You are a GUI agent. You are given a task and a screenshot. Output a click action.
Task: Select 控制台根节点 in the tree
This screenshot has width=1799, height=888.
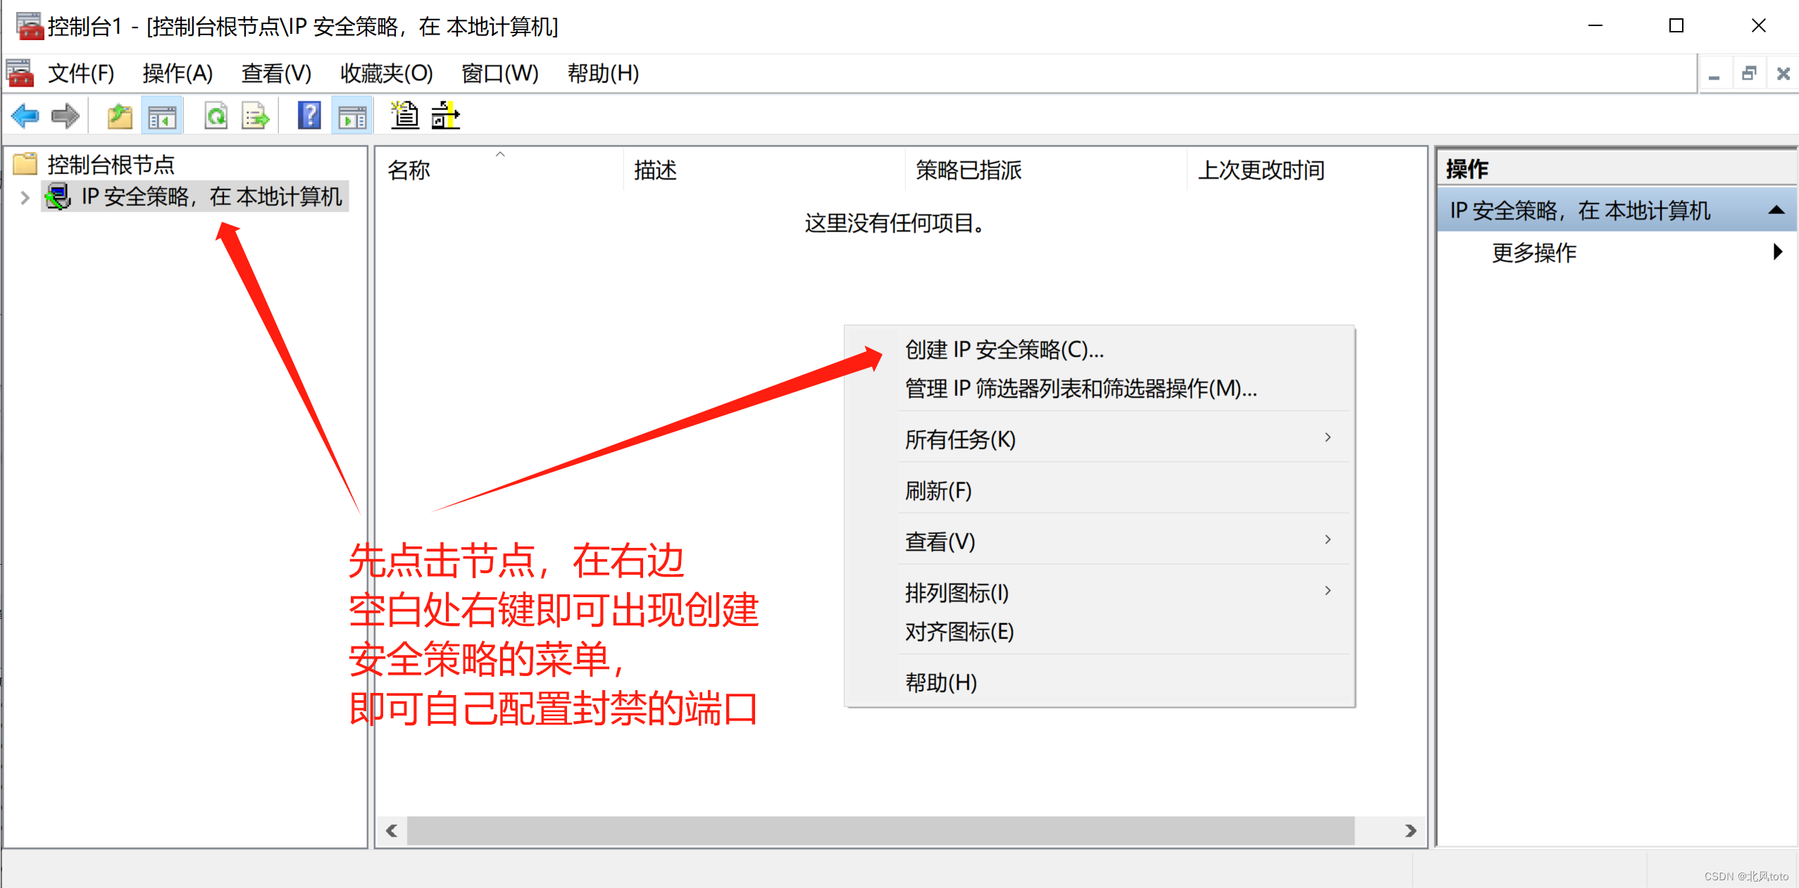(x=111, y=165)
